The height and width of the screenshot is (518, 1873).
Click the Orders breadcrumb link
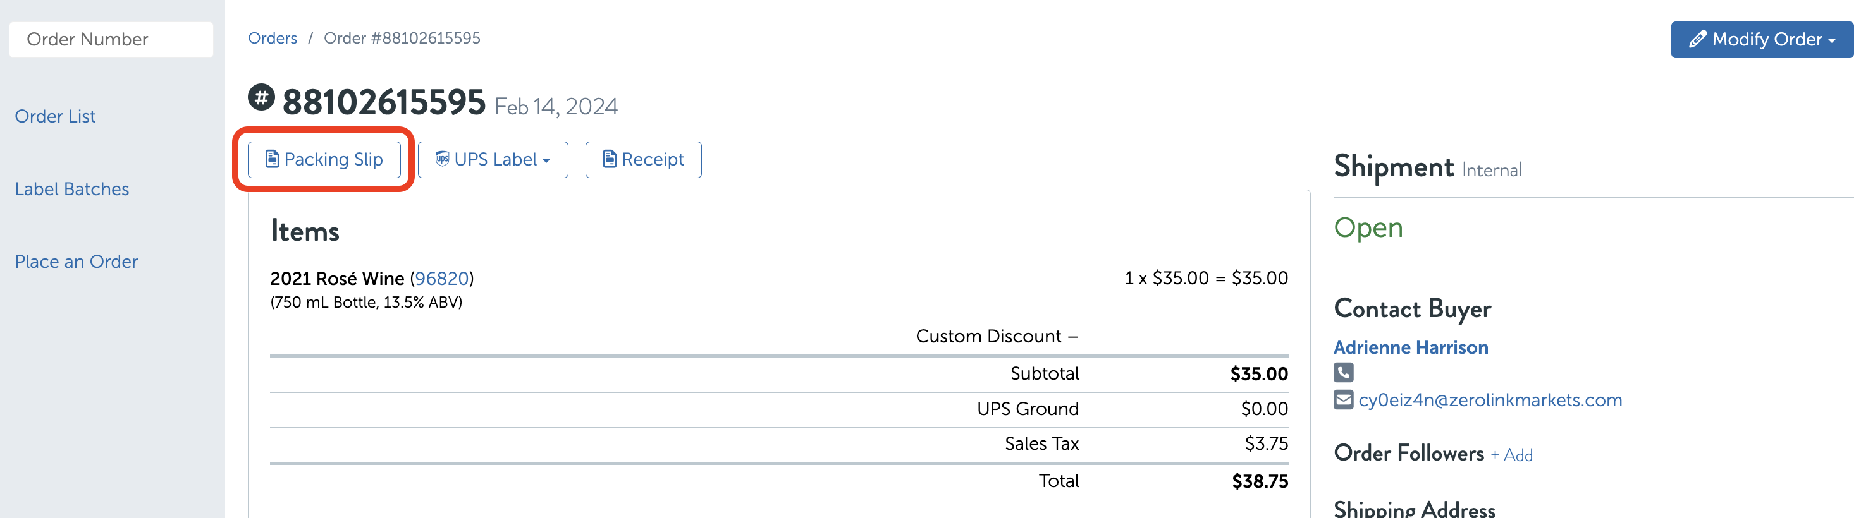pyautogui.click(x=273, y=39)
